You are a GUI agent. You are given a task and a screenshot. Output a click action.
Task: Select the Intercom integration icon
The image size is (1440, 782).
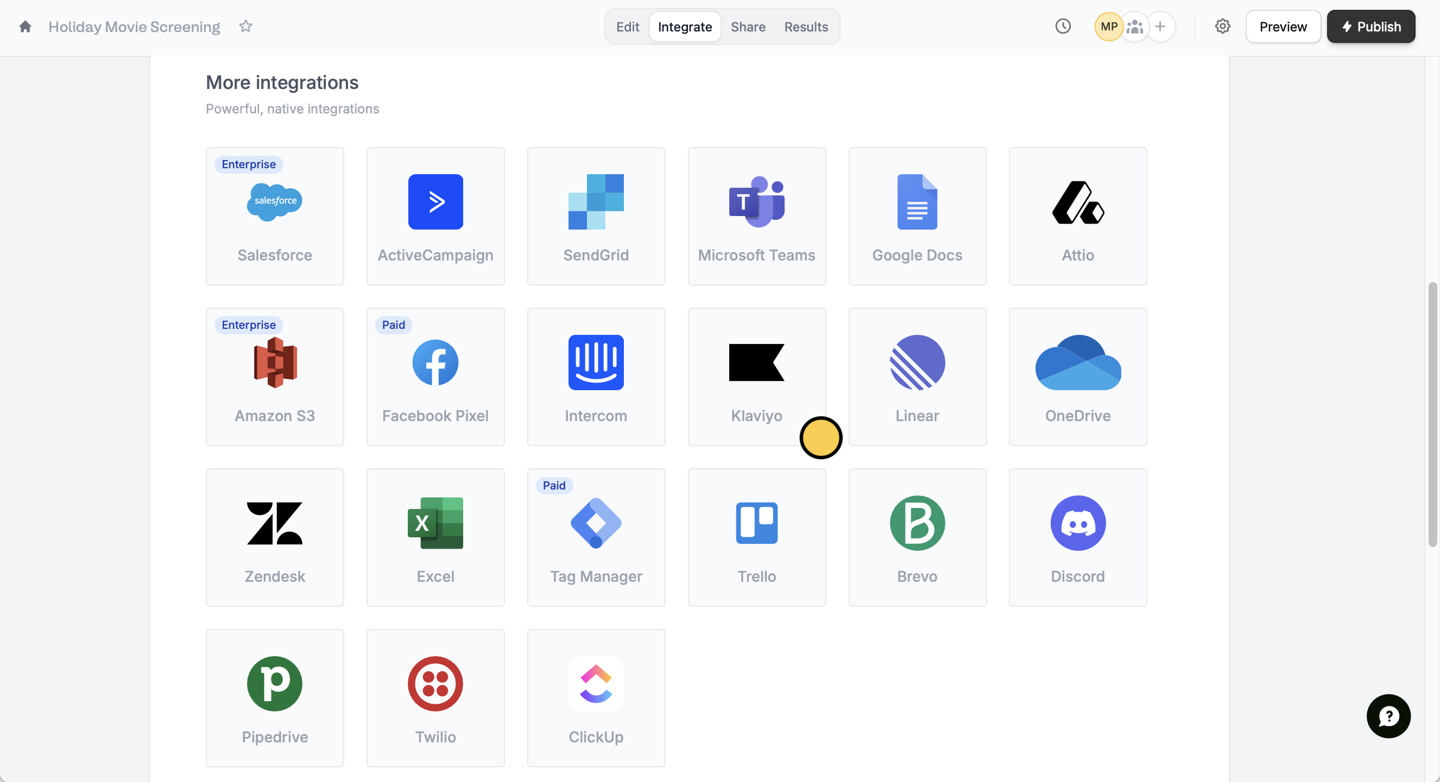tap(595, 362)
